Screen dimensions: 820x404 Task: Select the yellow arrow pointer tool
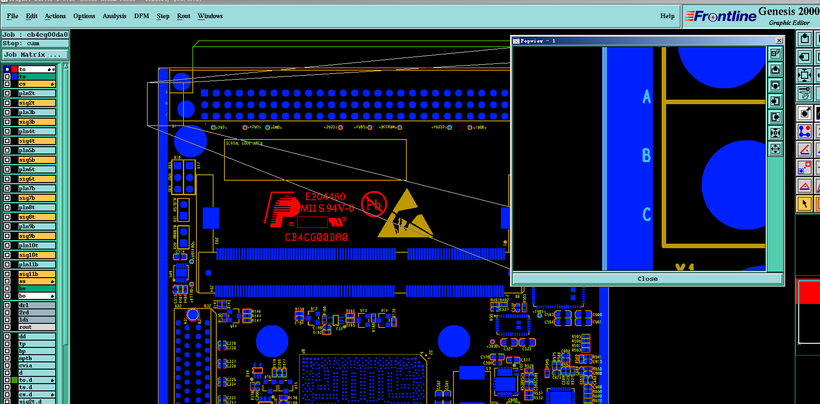804,204
